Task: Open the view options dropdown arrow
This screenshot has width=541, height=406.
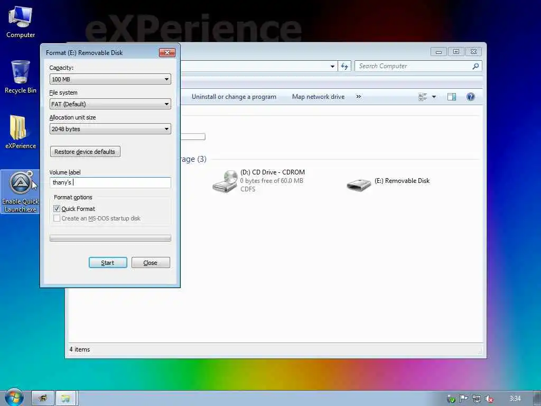Action: tap(434, 97)
